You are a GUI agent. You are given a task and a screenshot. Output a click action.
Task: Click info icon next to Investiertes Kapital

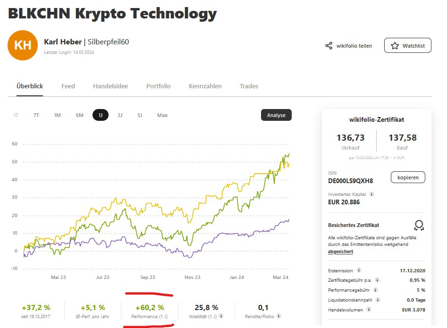[x=371, y=194]
